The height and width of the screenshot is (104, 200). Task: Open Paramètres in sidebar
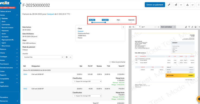(x=4, y=97)
